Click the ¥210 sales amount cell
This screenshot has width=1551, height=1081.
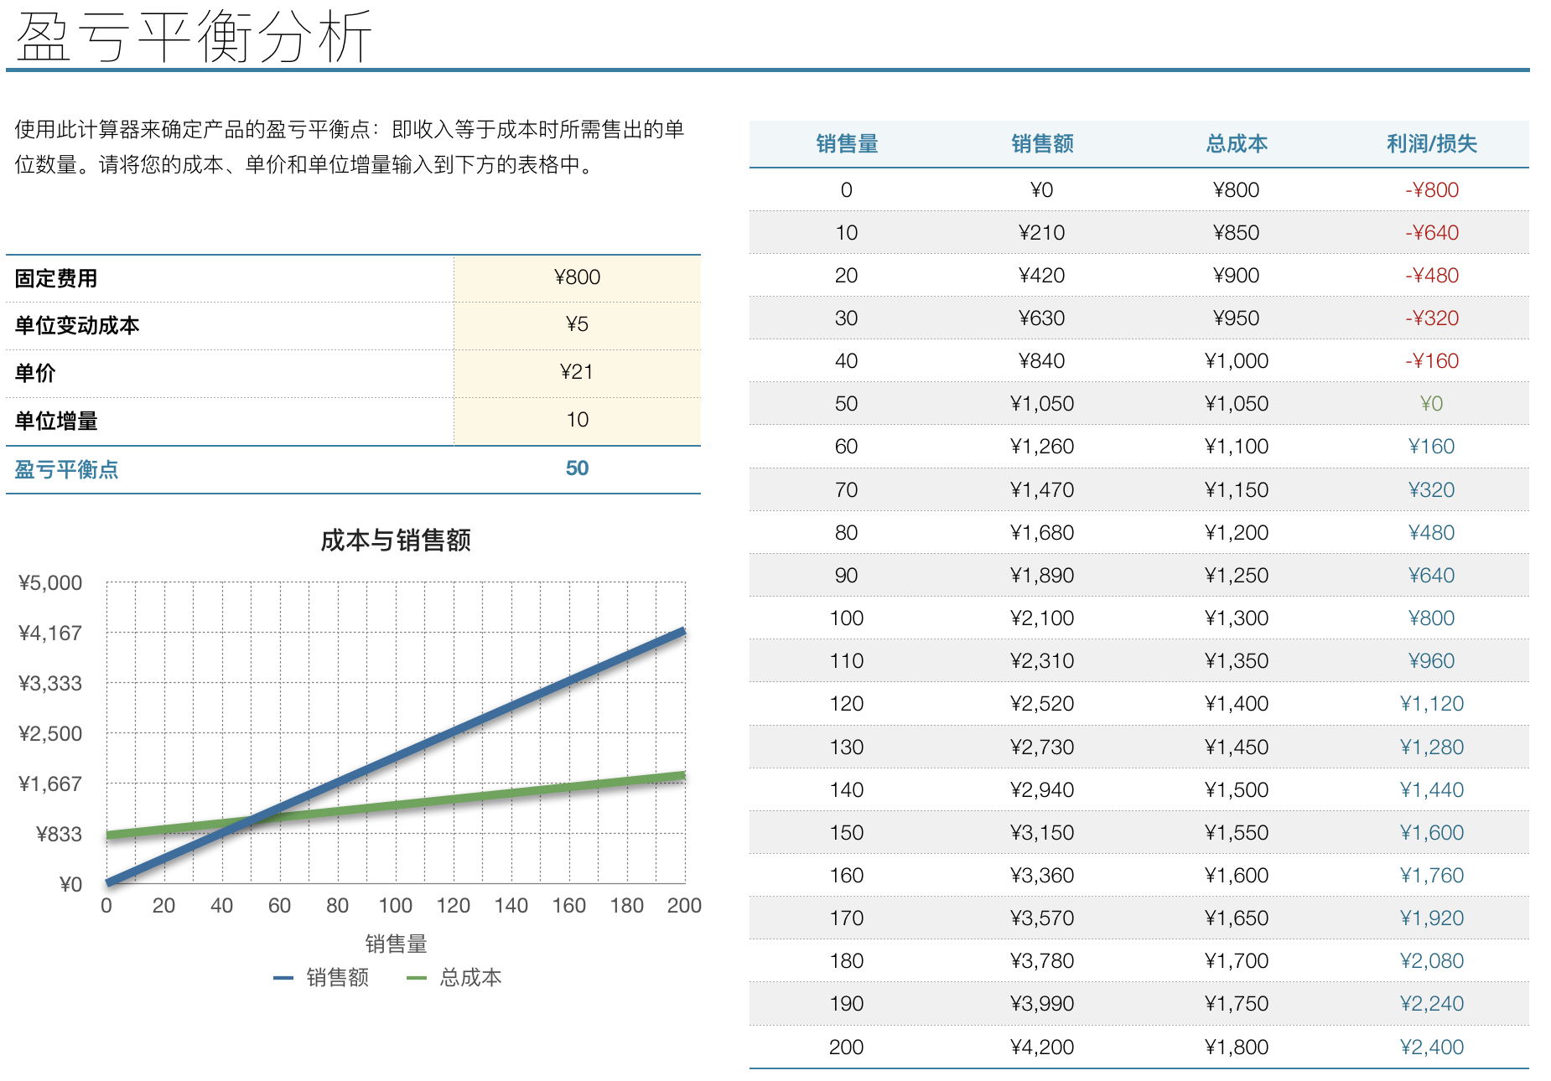pos(1042,233)
